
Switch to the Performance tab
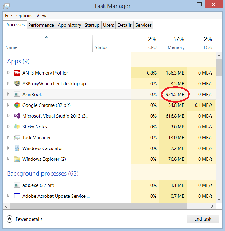tap(41, 25)
